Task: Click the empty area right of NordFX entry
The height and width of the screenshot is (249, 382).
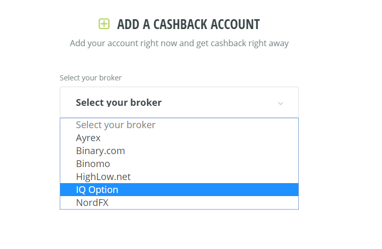Action: click(x=203, y=202)
